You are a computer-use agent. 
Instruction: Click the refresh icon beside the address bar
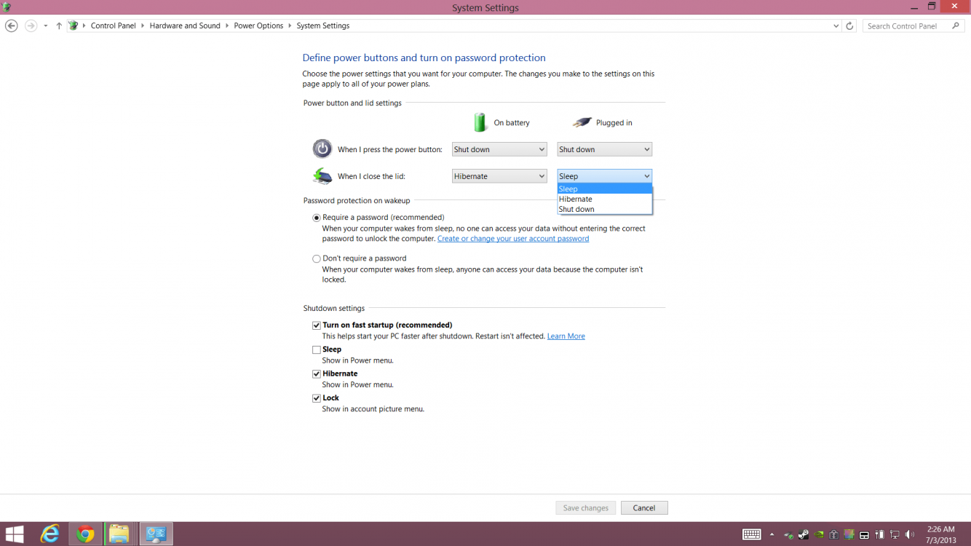point(849,25)
